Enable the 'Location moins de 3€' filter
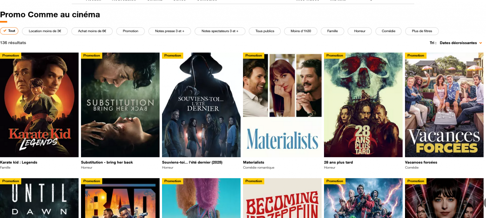The image size is (486, 218). (45, 31)
